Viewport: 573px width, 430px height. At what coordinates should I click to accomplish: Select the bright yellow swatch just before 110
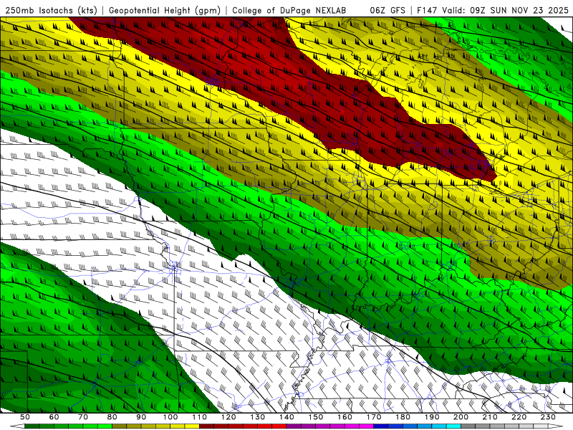click(192, 426)
